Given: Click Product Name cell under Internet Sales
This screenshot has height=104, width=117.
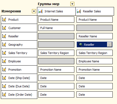Looking at the screenshot, I should [56, 20].
